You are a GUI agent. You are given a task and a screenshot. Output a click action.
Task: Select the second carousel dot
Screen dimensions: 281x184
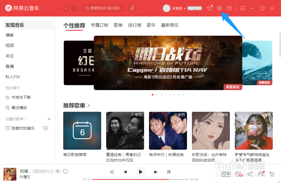click(157, 95)
